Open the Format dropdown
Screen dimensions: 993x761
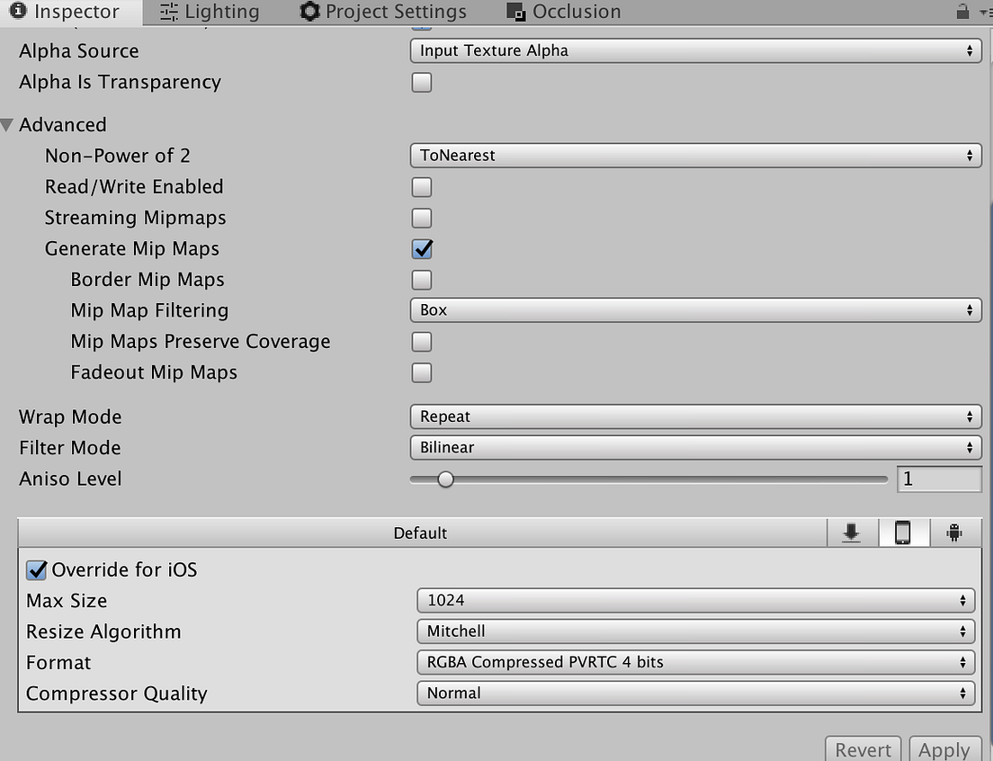tap(695, 662)
